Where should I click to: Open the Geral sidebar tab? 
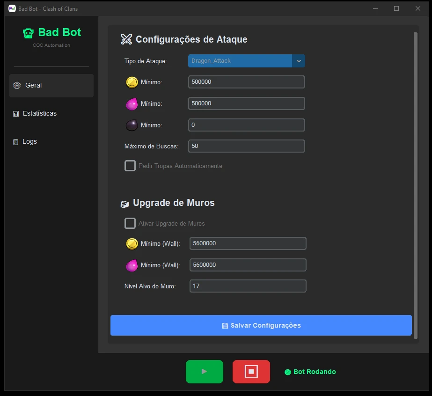click(x=51, y=86)
